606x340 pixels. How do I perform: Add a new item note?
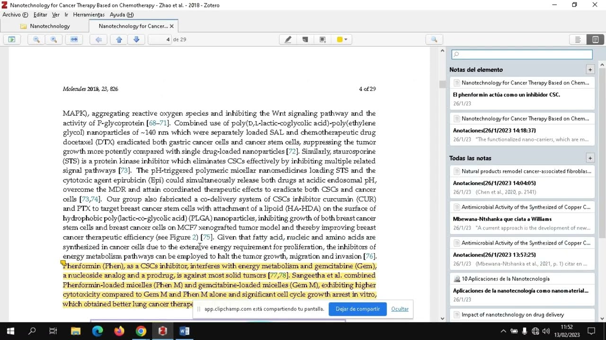tap(590, 69)
